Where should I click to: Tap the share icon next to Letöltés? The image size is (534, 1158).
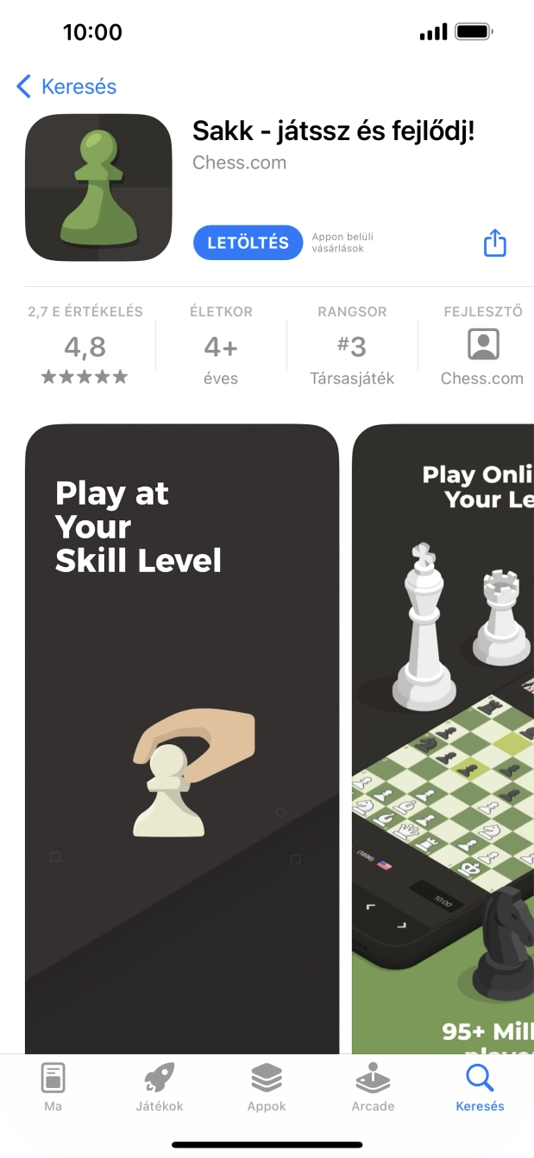494,243
